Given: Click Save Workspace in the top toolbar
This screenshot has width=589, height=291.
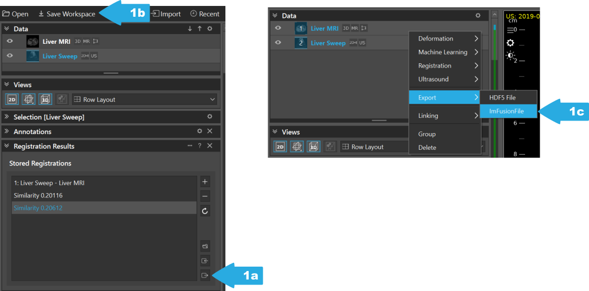Looking at the screenshot, I should pos(67,14).
